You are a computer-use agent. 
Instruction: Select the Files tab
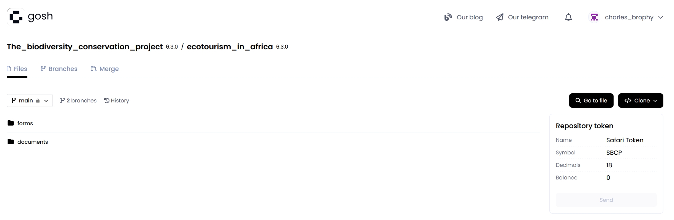(x=17, y=69)
